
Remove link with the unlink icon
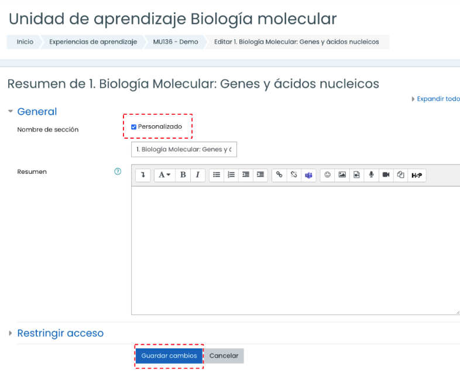294,175
